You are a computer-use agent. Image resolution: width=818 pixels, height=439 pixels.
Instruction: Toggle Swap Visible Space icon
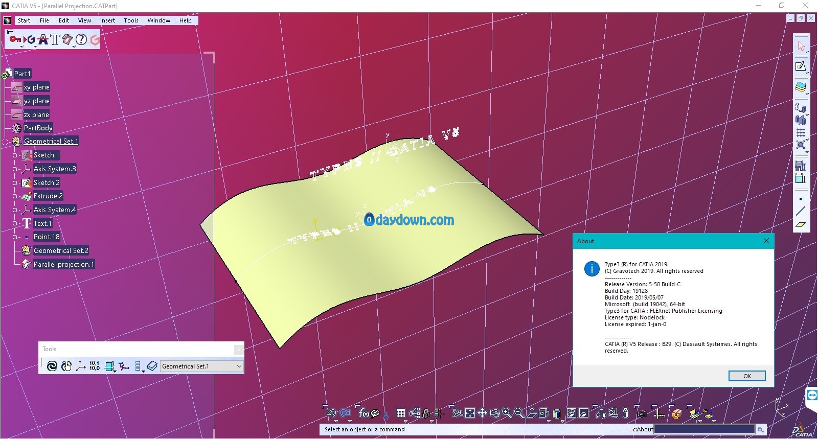pyautogui.click(x=583, y=413)
